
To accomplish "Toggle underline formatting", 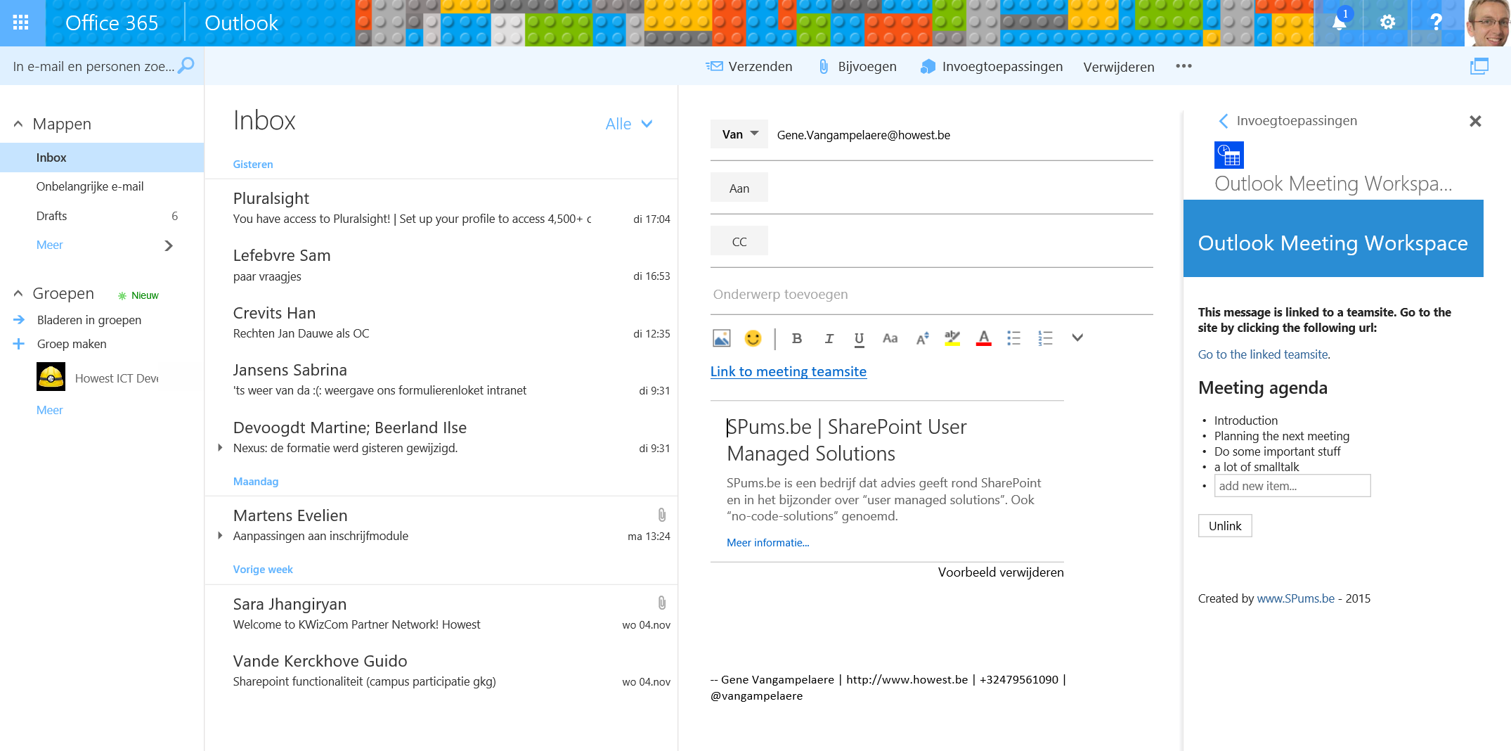I will tap(859, 339).
